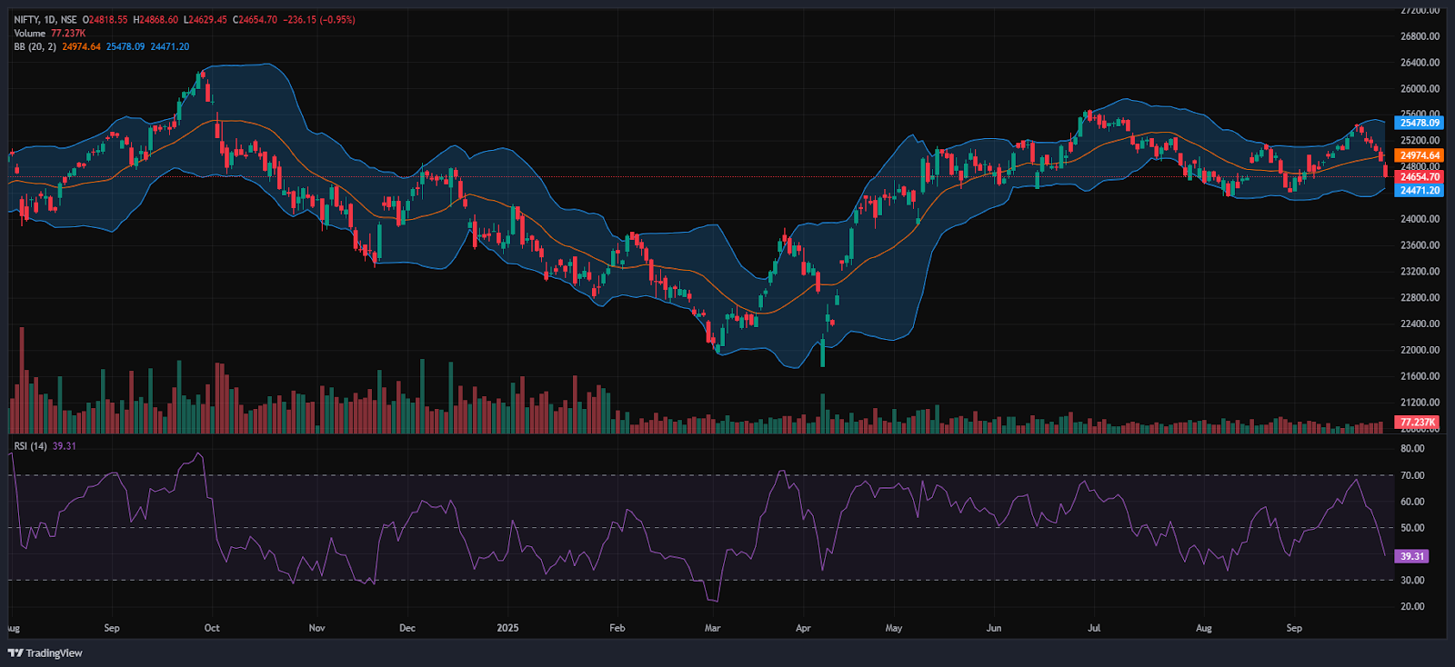Select the orange 24974.64 basis price tag

1420,155
